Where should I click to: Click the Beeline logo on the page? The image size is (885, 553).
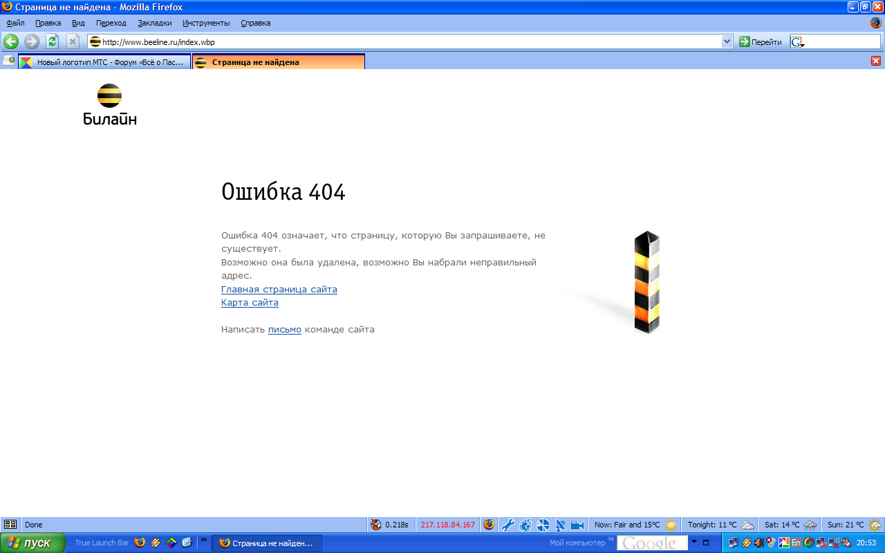tap(109, 104)
